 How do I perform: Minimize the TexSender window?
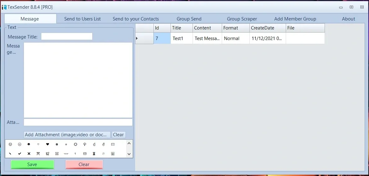[341, 7]
